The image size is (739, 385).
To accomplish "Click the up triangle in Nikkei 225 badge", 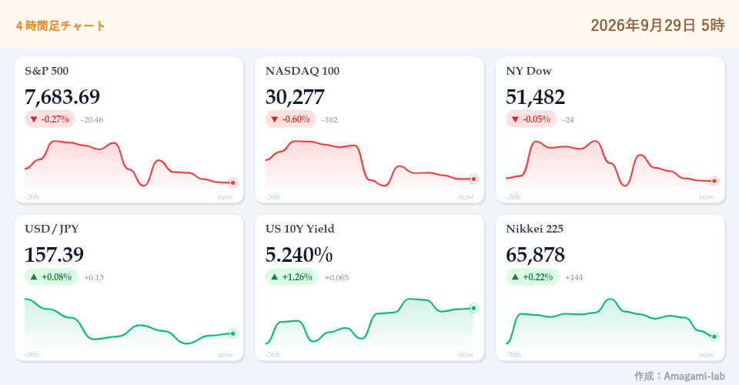I will (x=515, y=277).
